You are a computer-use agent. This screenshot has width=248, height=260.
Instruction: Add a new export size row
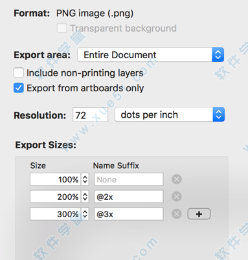point(199,214)
